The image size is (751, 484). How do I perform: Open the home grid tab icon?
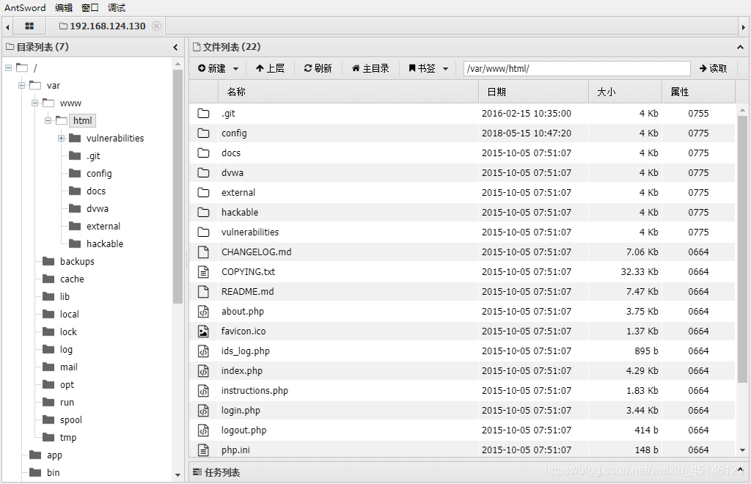(29, 26)
